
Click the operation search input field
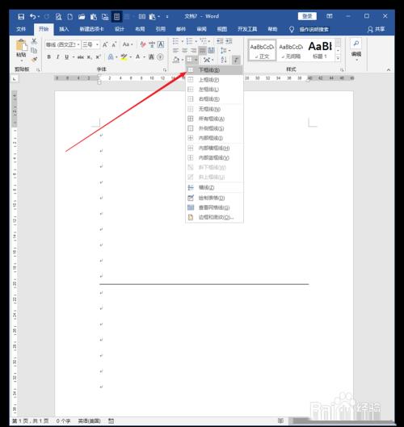coord(314,29)
